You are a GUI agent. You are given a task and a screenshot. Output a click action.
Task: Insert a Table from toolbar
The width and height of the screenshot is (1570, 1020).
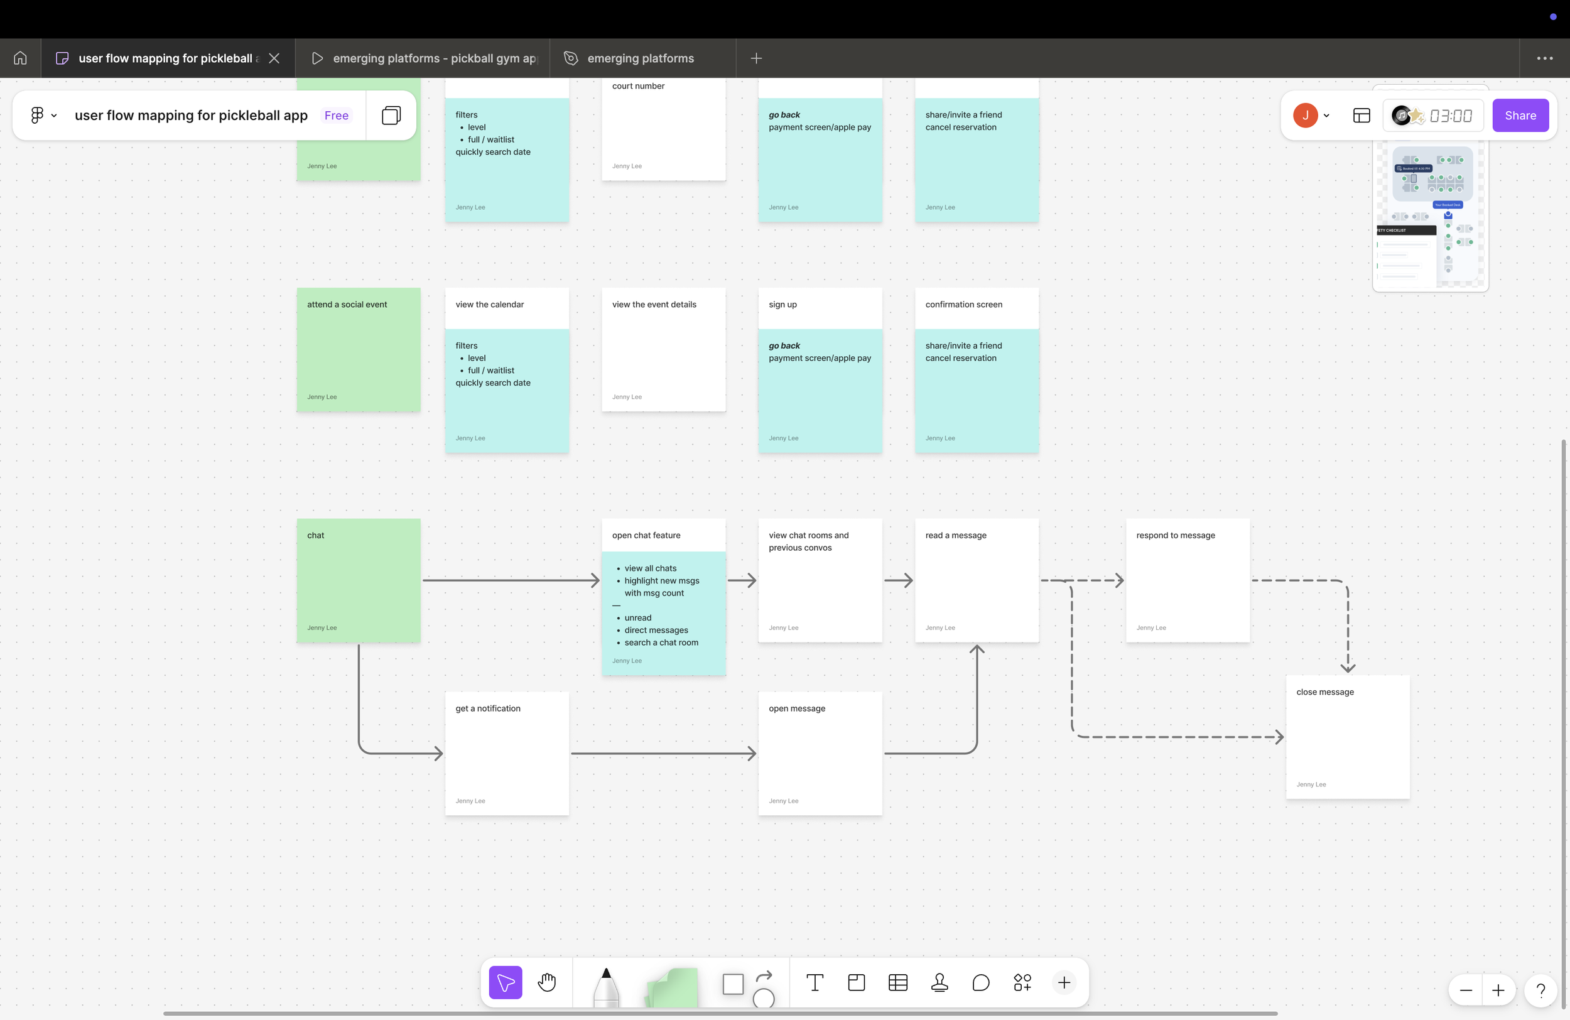pyautogui.click(x=898, y=982)
